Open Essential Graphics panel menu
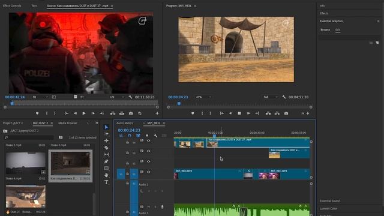384x216 pixels. point(378,22)
